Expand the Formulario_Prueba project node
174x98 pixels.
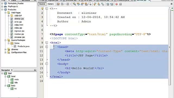[2, 4]
